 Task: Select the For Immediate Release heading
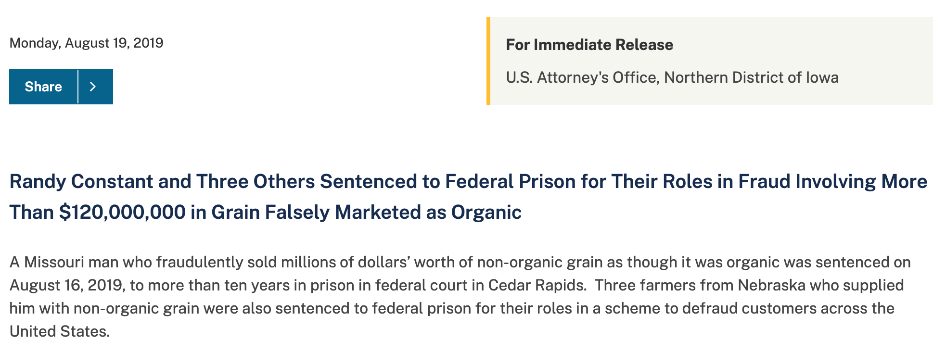(x=589, y=45)
